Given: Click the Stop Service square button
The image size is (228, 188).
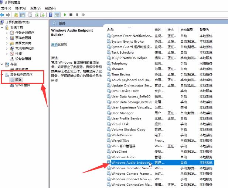Looking at the screenshot, I should (x=71, y=15).
